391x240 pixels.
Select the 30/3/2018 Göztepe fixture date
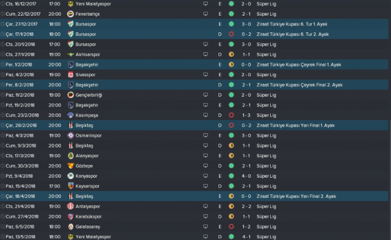(23, 166)
